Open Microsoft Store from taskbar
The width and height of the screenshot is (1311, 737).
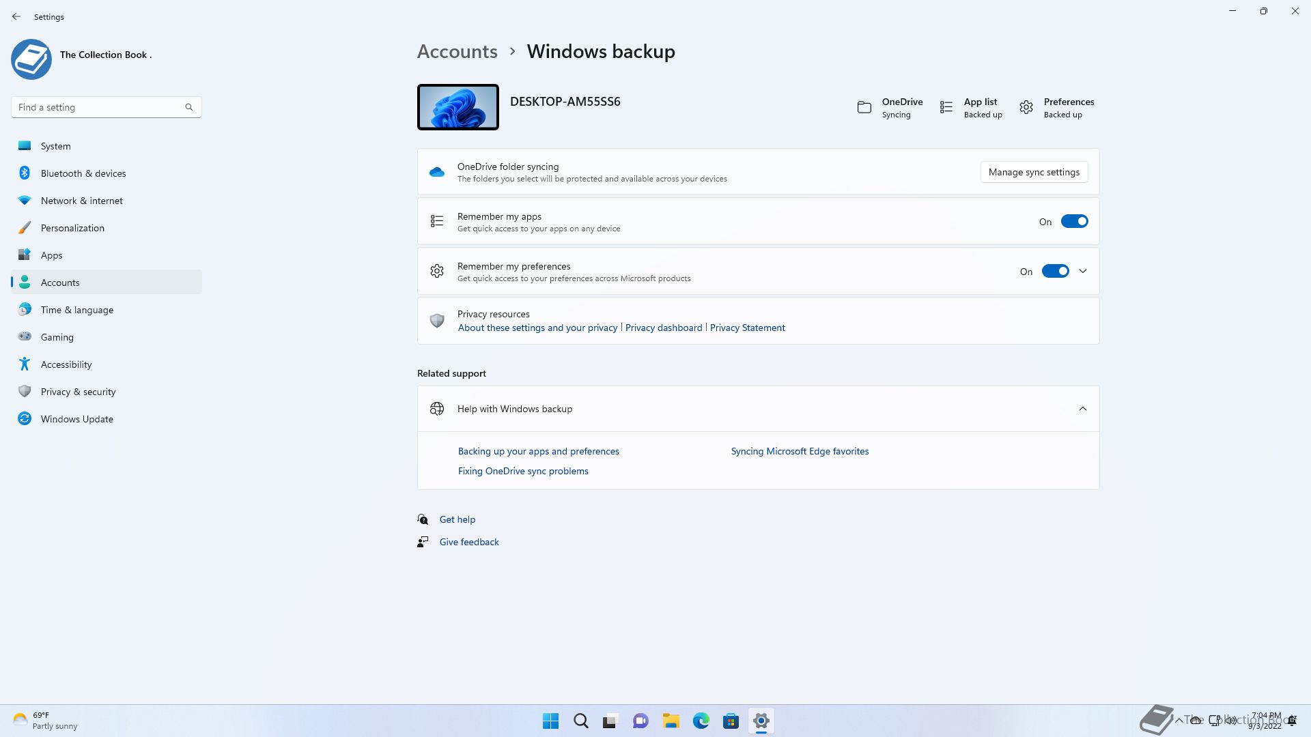click(x=731, y=721)
